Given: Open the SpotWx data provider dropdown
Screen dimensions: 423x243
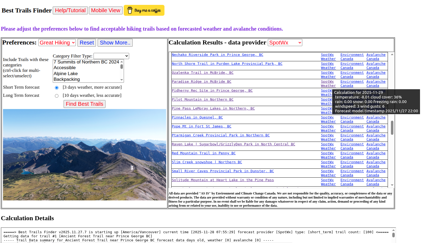Looking at the screenshot, I should 285,43.
